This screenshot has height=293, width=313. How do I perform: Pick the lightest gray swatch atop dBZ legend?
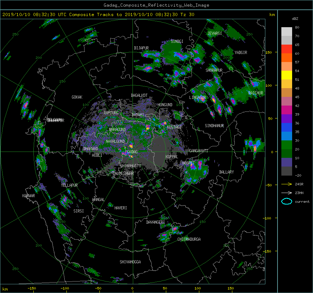[x=287, y=32]
